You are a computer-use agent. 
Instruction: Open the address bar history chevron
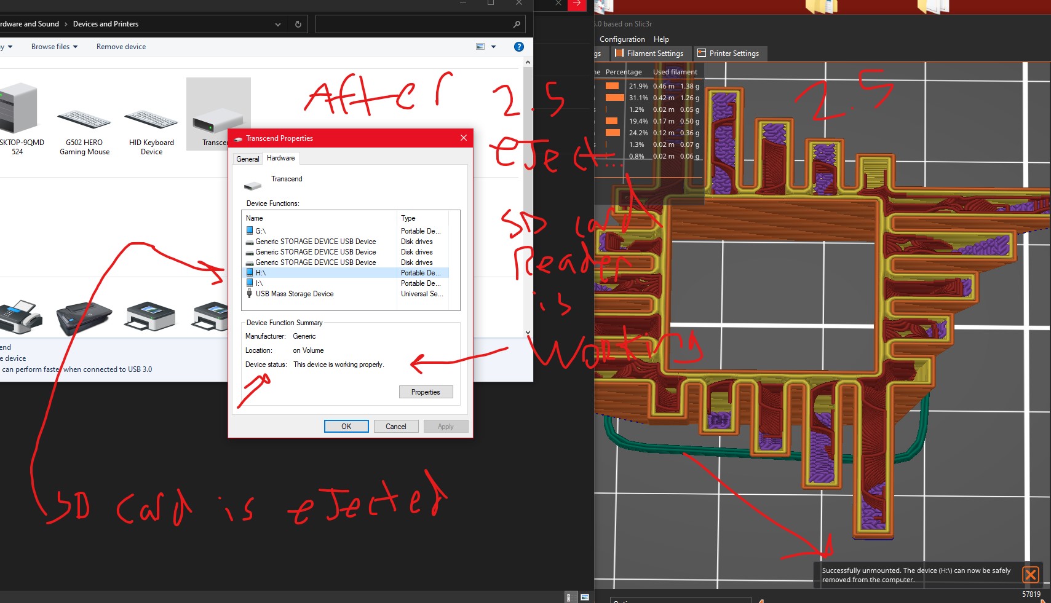click(x=277, y=24)
